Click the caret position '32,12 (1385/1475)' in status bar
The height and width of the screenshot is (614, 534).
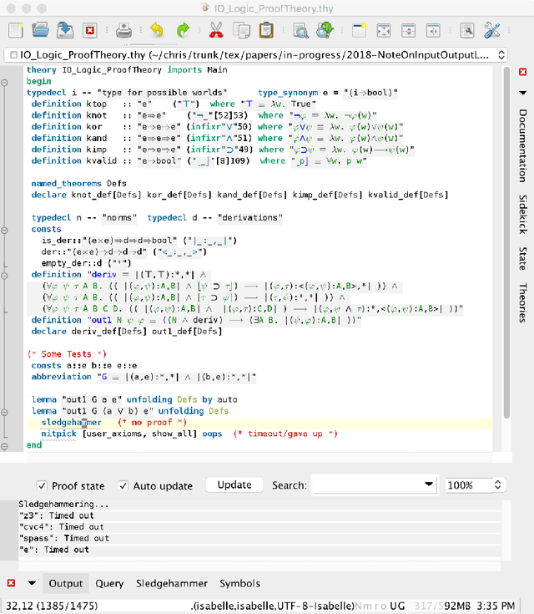(52, 606)
